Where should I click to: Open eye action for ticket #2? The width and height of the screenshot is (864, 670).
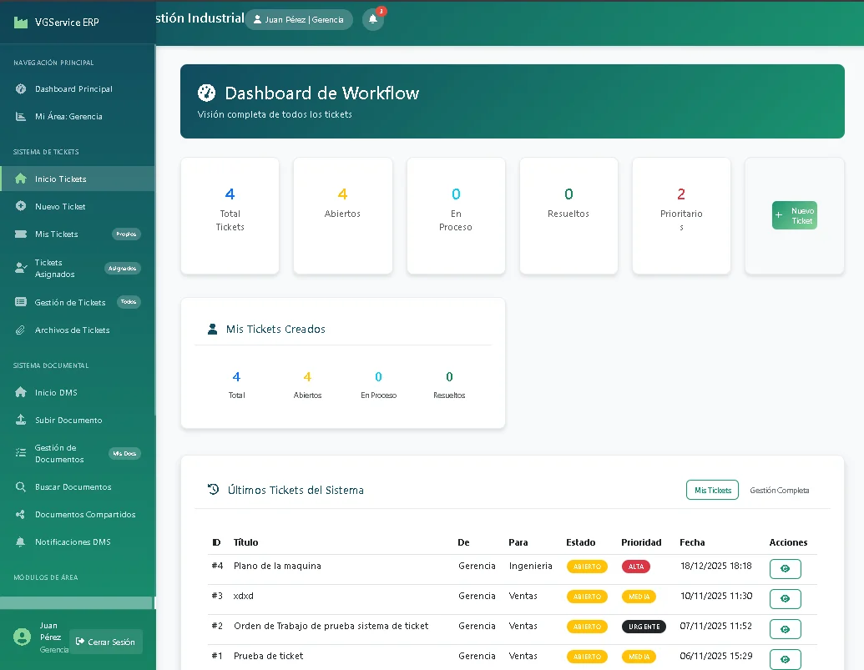point(785,629)
